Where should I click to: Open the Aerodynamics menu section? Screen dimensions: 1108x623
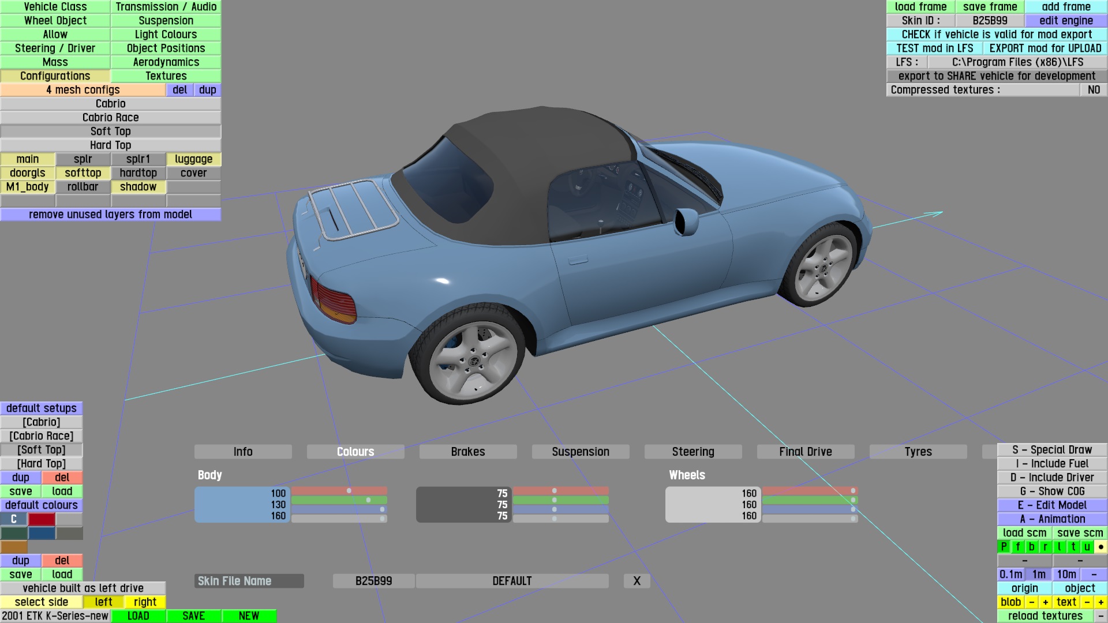166,62
